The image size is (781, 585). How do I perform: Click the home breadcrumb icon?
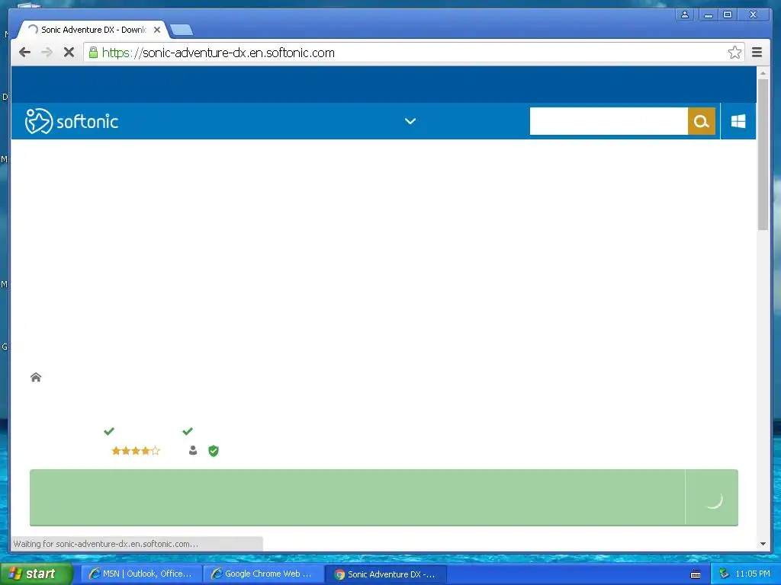(36, 377)
